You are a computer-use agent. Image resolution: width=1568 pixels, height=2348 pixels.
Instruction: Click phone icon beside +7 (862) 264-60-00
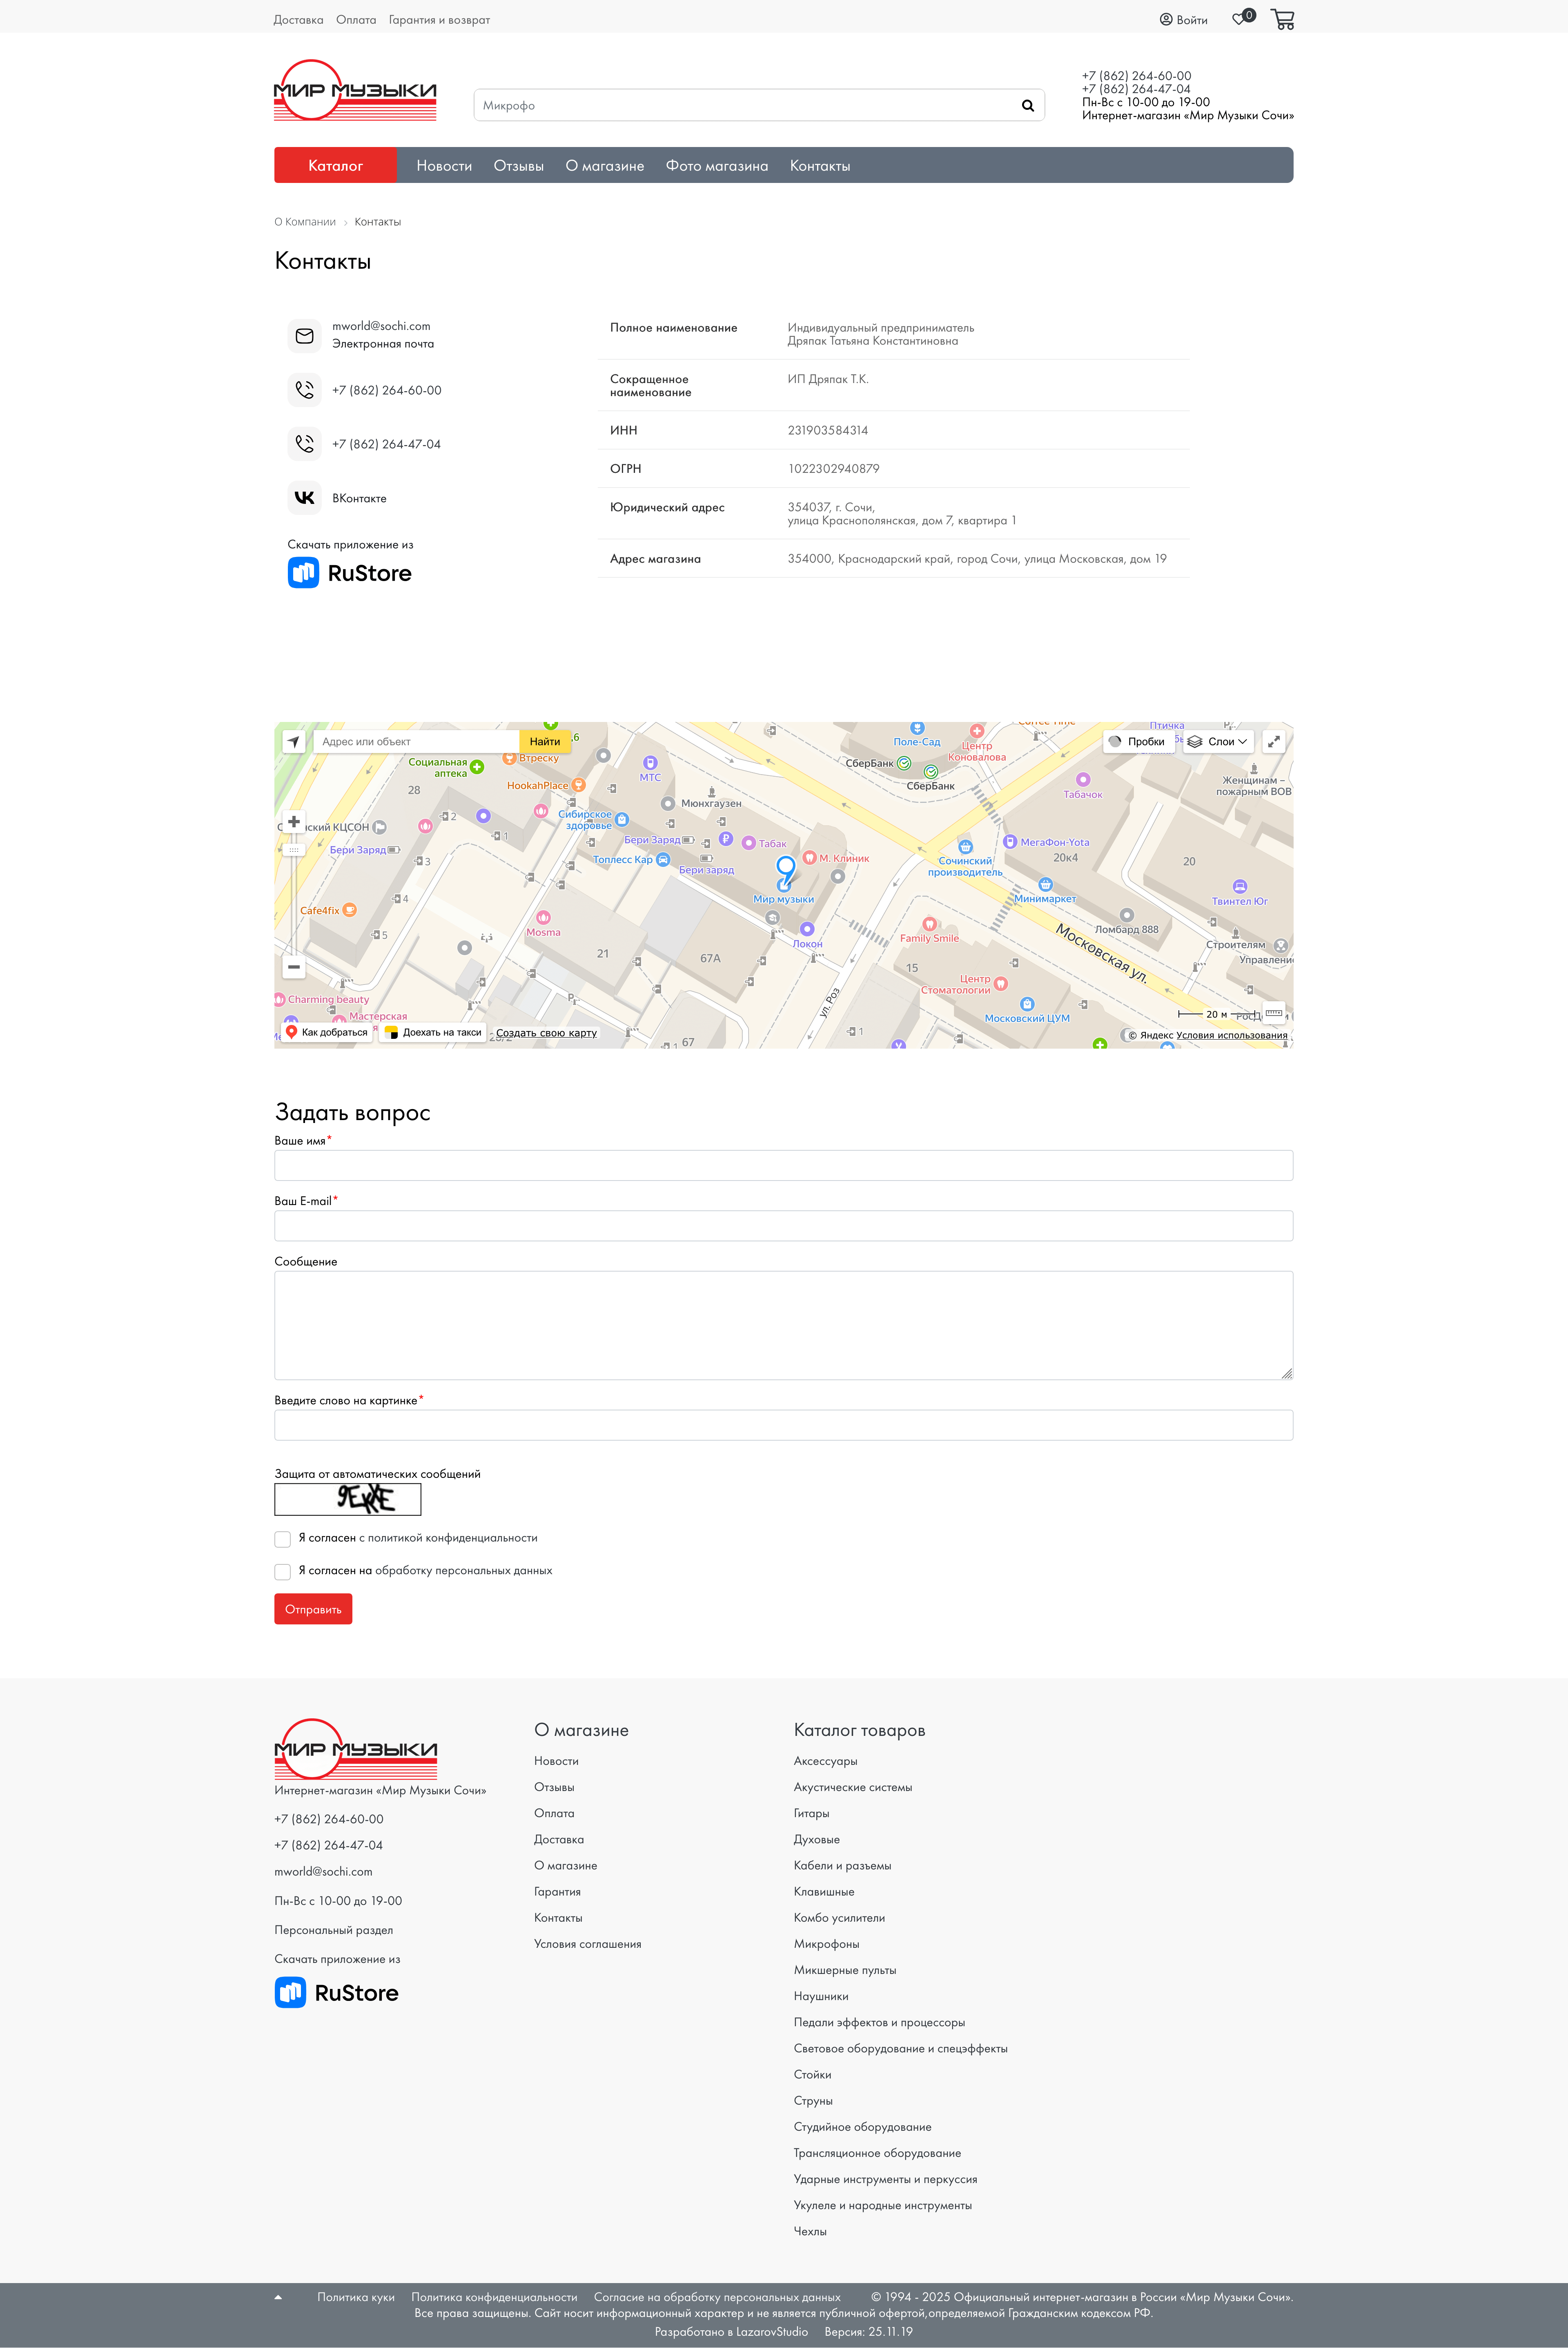(305, 390)
